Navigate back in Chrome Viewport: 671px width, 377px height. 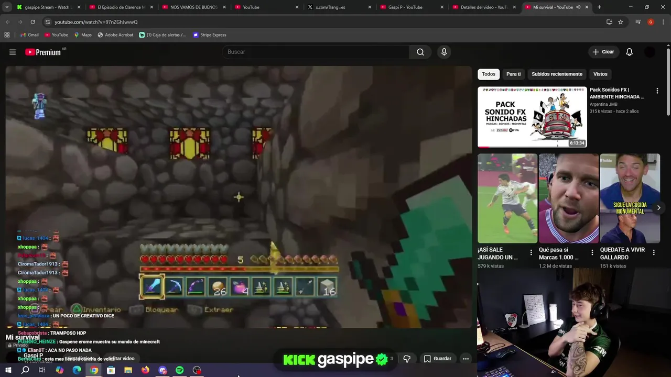tap(7, 22)
